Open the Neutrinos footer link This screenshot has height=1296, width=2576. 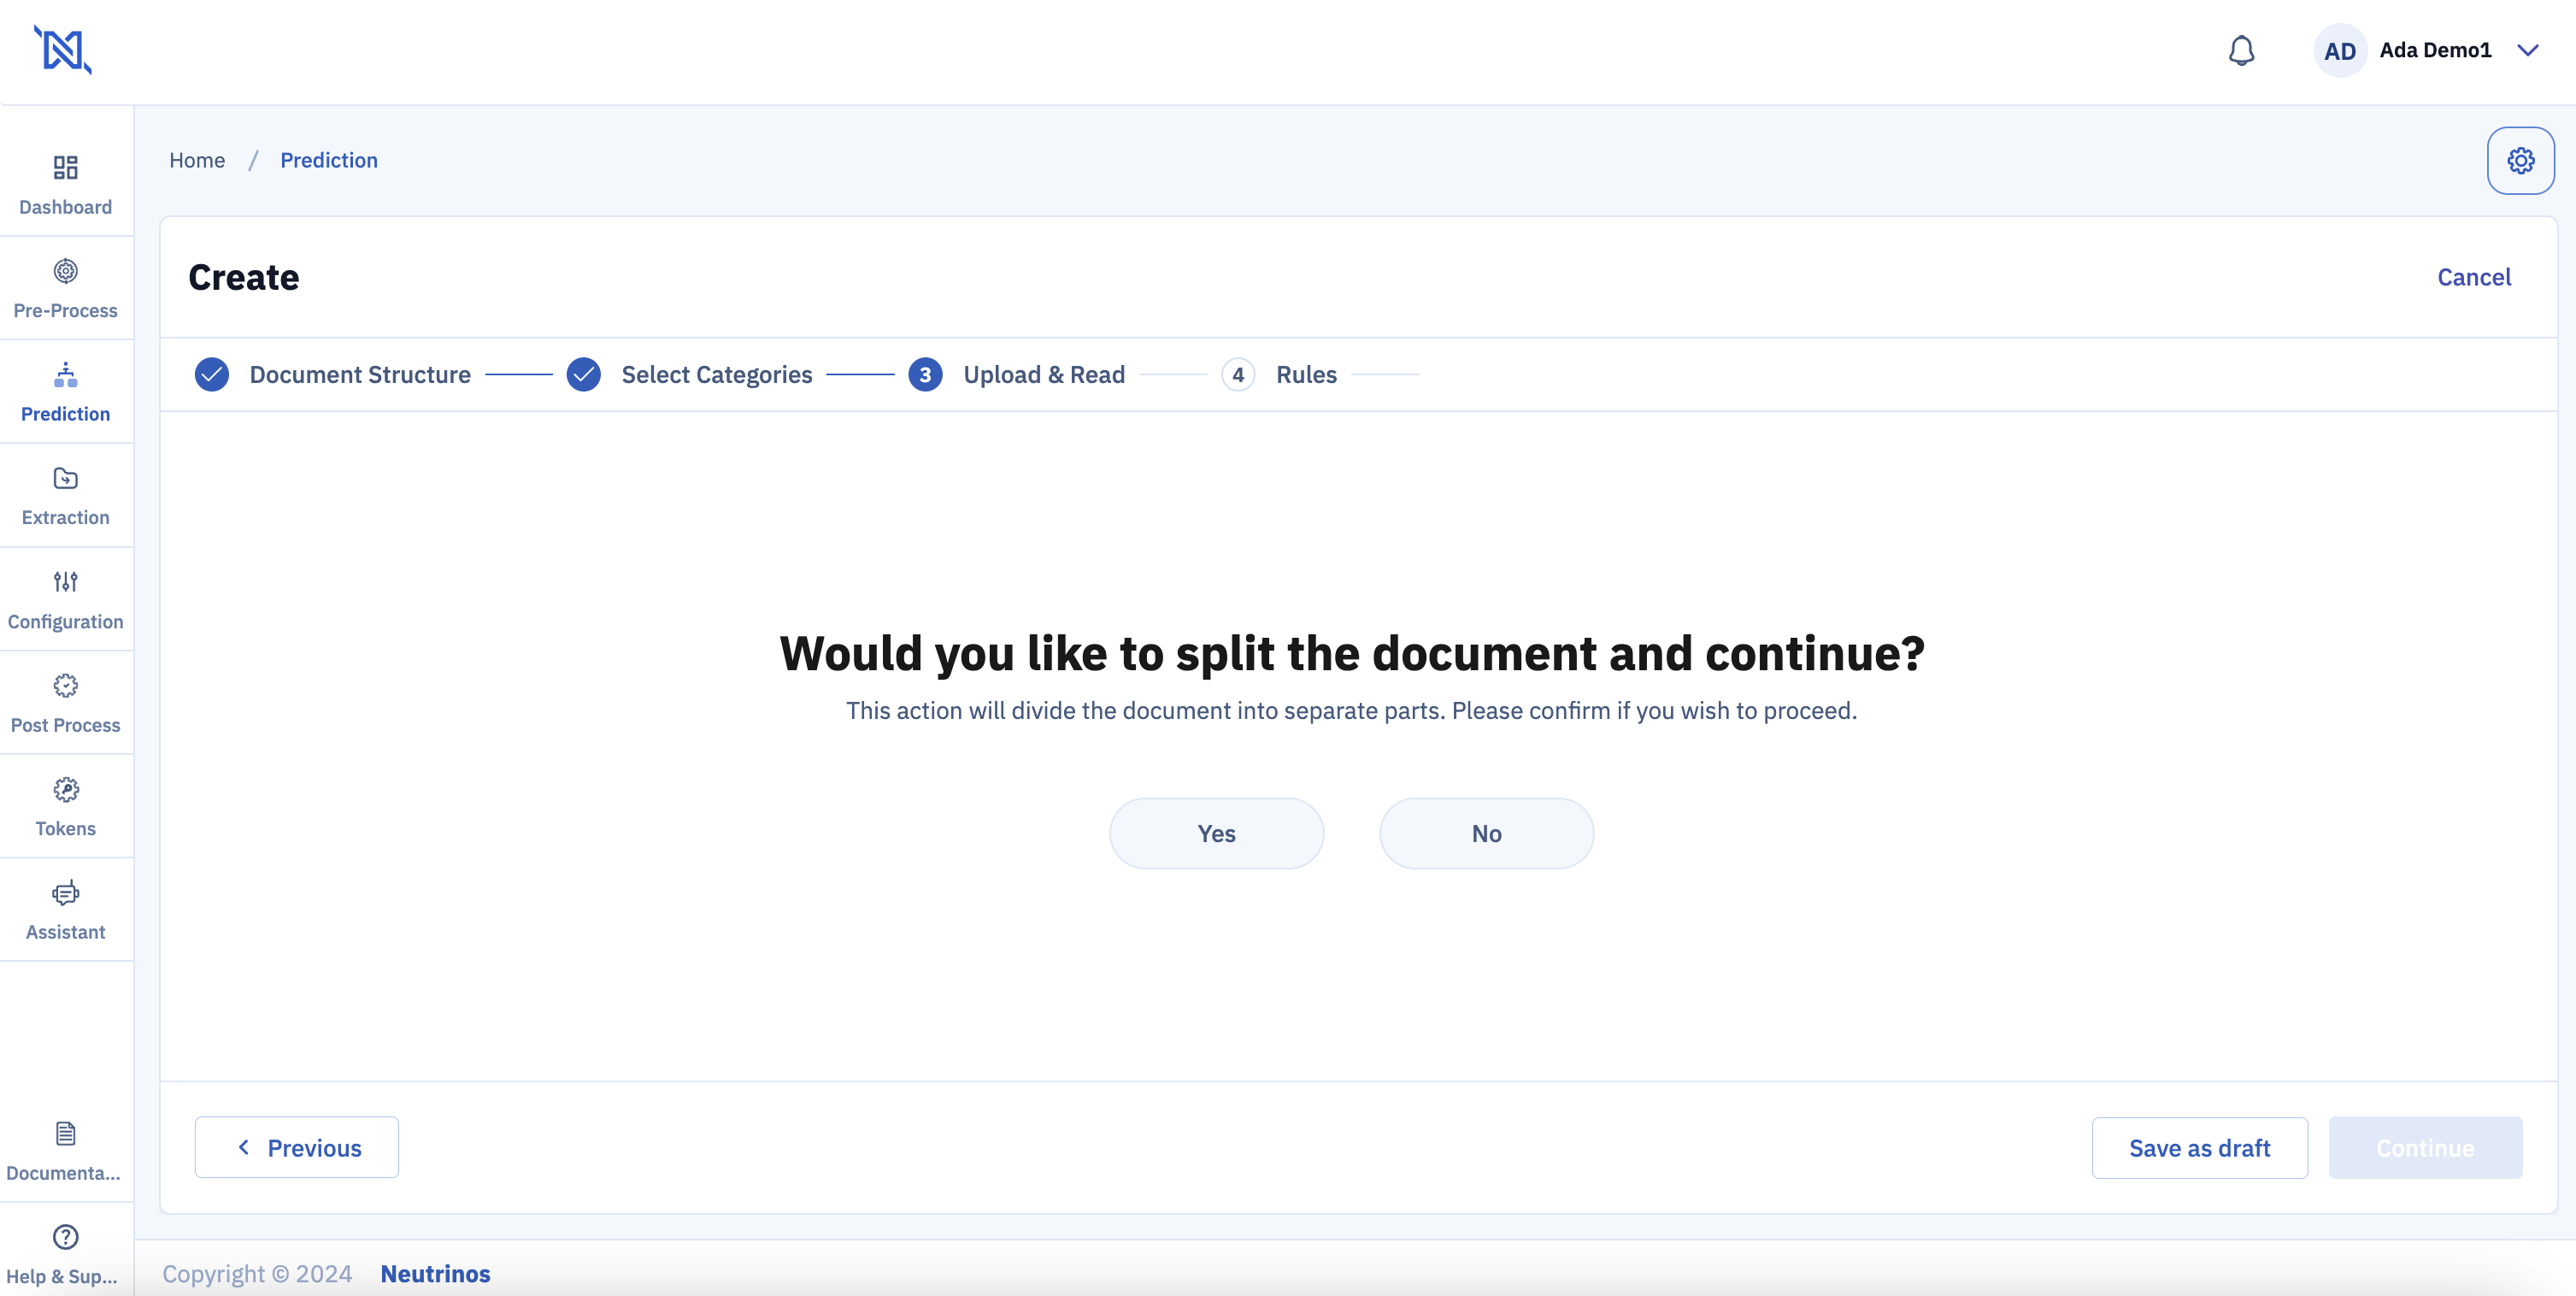[435, 1273]
